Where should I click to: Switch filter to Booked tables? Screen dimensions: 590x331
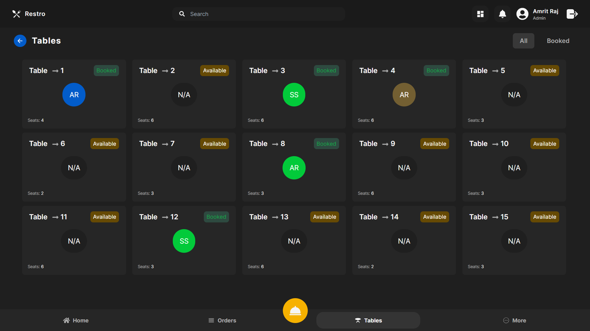[558, 40]
